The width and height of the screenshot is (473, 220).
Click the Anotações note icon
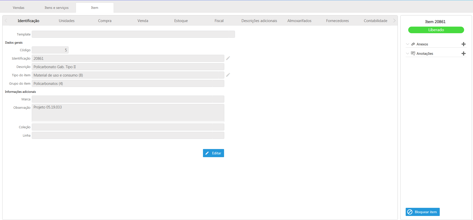point(413,53)
